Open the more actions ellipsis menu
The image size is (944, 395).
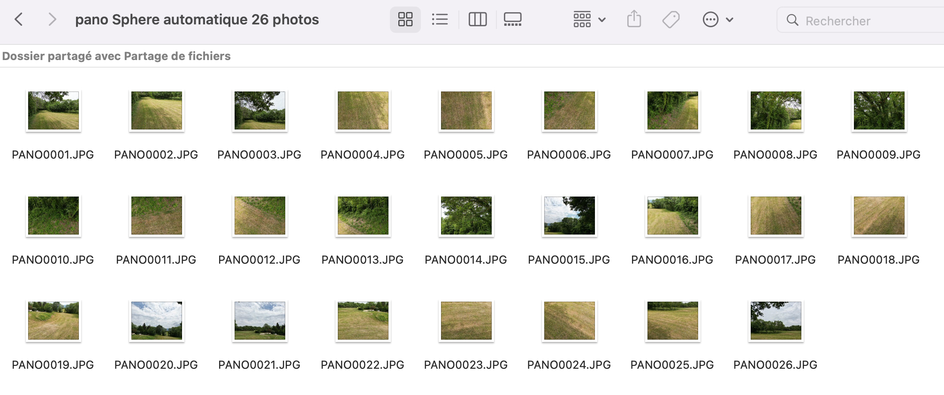click(718, 20)
